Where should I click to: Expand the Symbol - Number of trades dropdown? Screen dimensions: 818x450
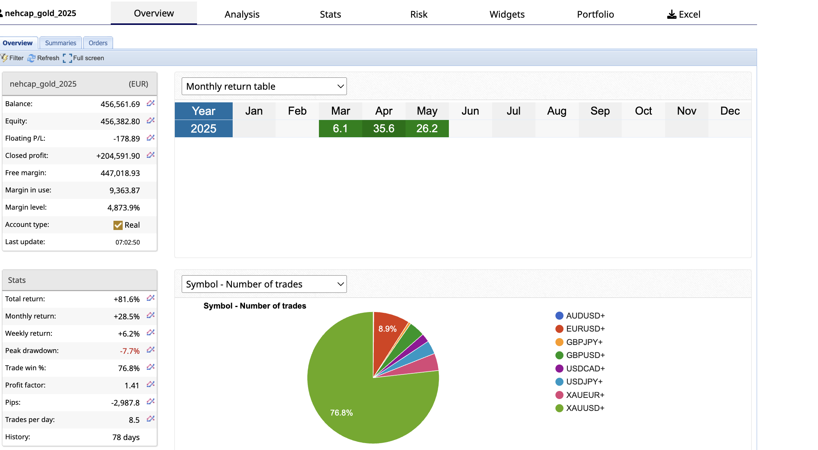[264, 284]
